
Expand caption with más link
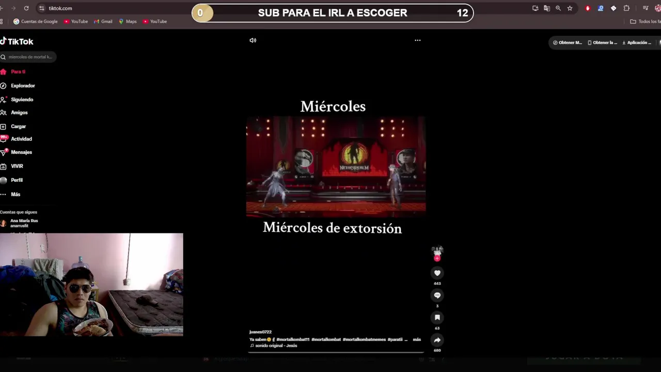417,339
